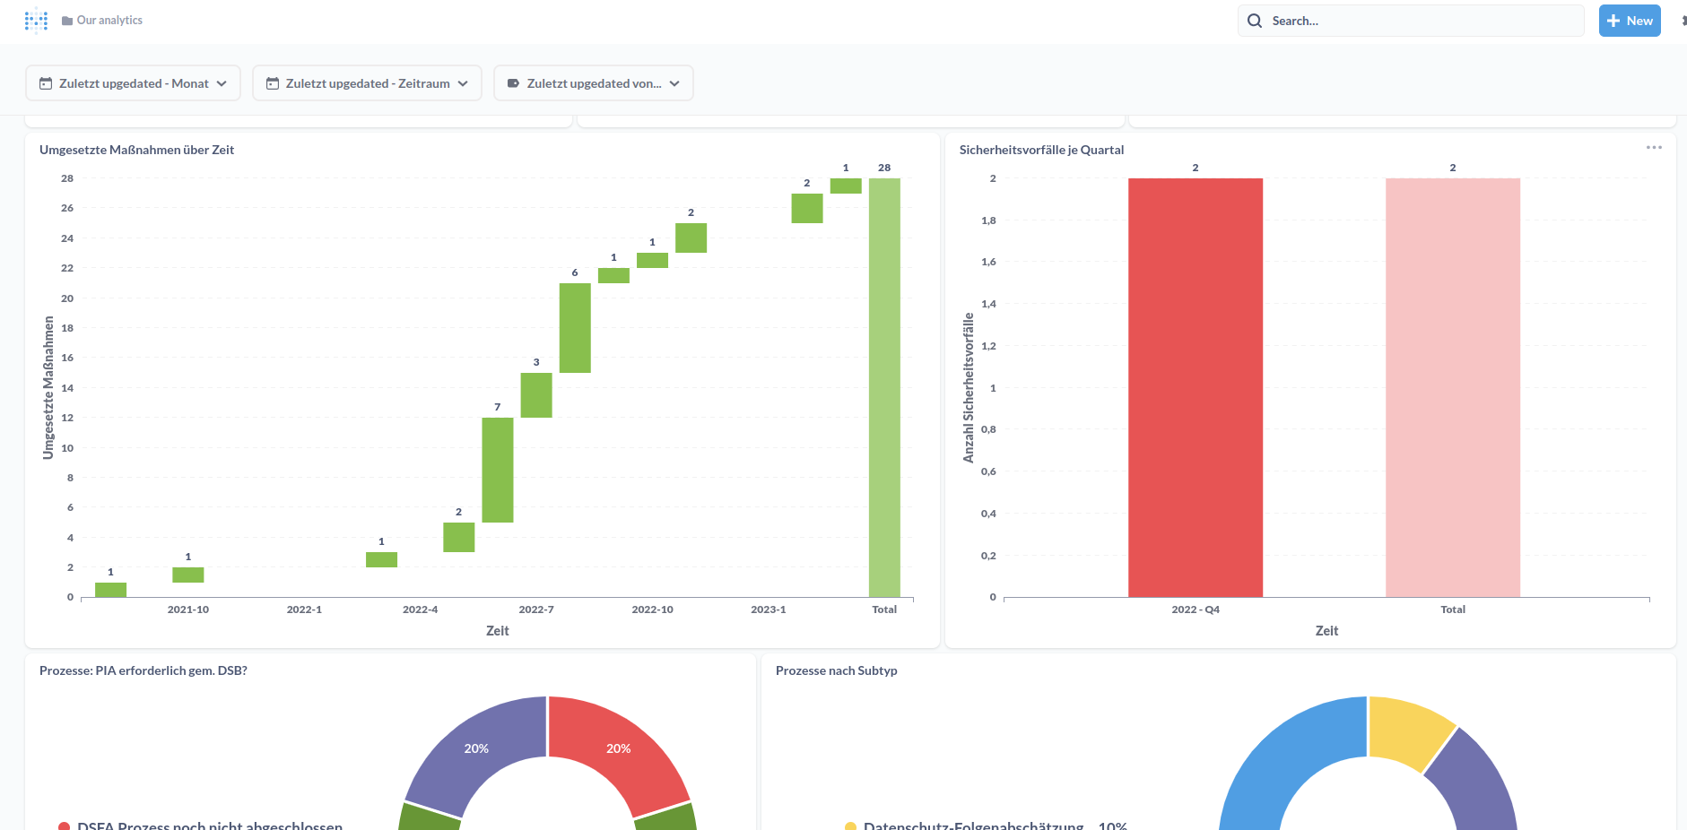This screenshot has height=830, width=1687.
Task: Expand the Zuletzt upgedated - Zeitraum dropdown chevron
Action: coord(463,83)
